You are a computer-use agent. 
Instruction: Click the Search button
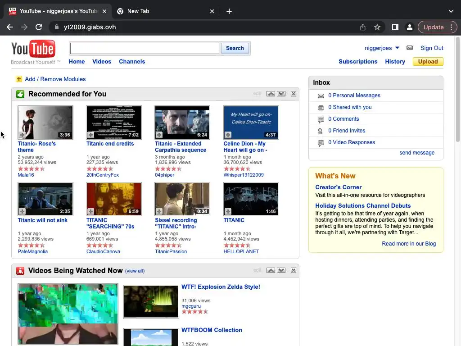(x=235, y=48)
